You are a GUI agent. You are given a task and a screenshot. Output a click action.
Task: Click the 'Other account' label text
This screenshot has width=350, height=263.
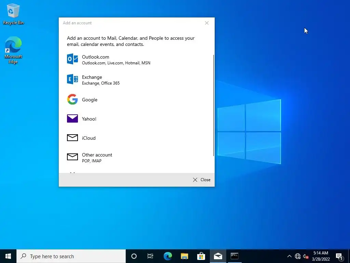(x=97, y=155)
